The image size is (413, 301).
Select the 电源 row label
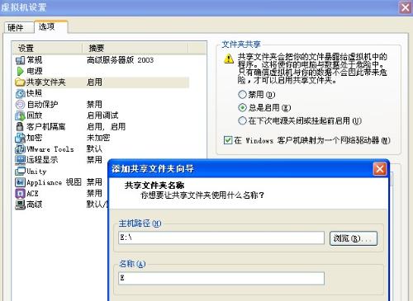[35, 71]
